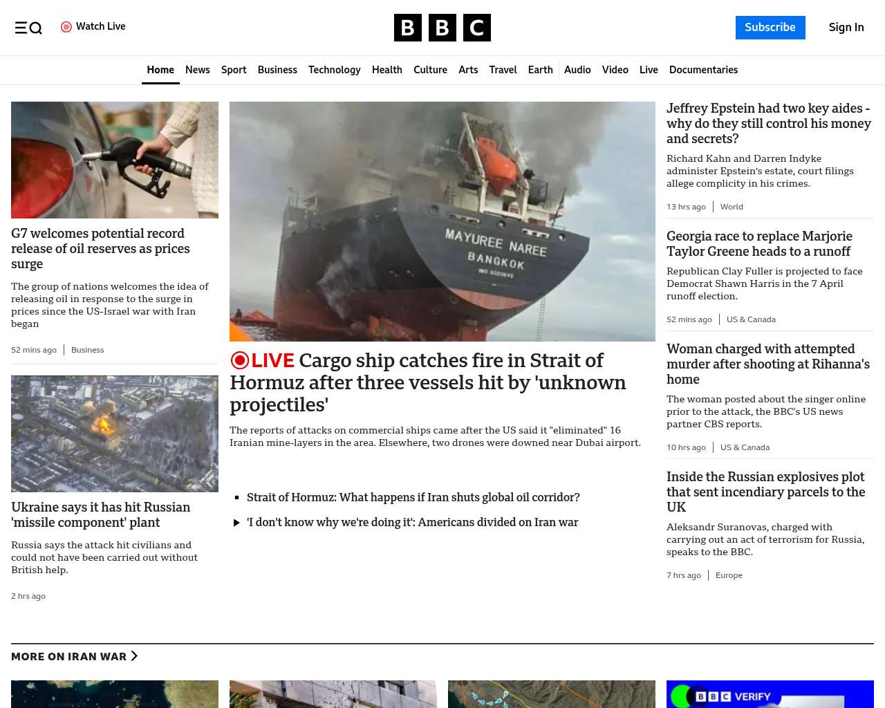
Task: Click 'Republican Clay Fuller' summary text
Action: (x=765, y=283)
